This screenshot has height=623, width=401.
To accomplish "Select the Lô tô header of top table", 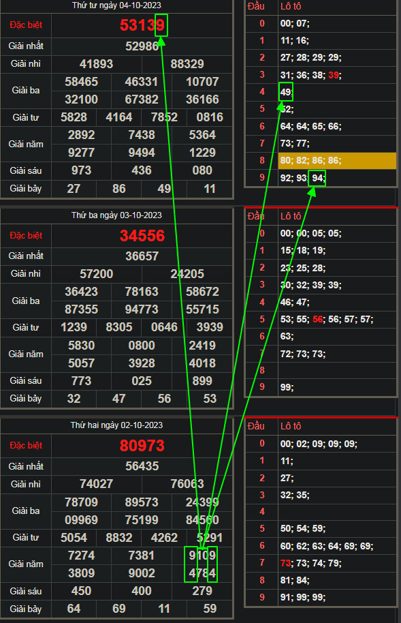I will 291,6.
